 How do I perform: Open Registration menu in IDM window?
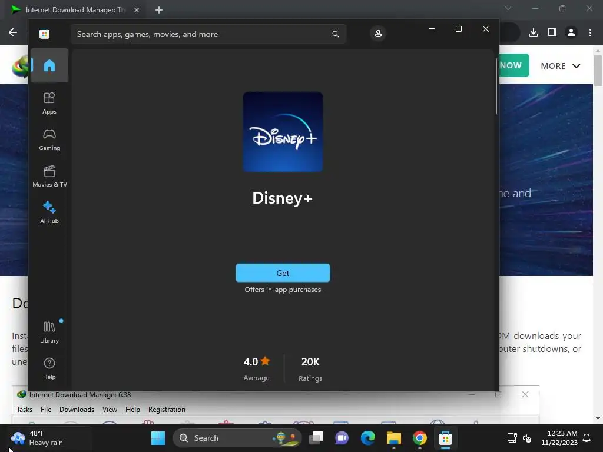pyautogui.click(x=167, y=410)
